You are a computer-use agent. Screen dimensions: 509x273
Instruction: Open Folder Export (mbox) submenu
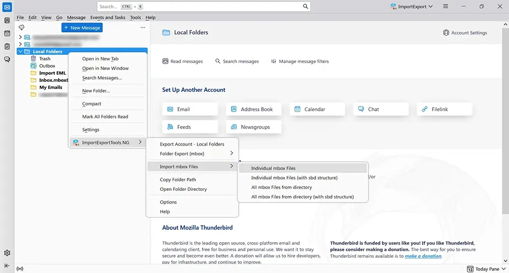pyautogui.click(x=192, y=154)
